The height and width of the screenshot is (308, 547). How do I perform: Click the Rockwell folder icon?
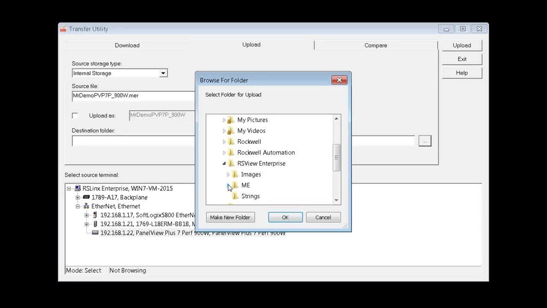(x=231, y=142)
